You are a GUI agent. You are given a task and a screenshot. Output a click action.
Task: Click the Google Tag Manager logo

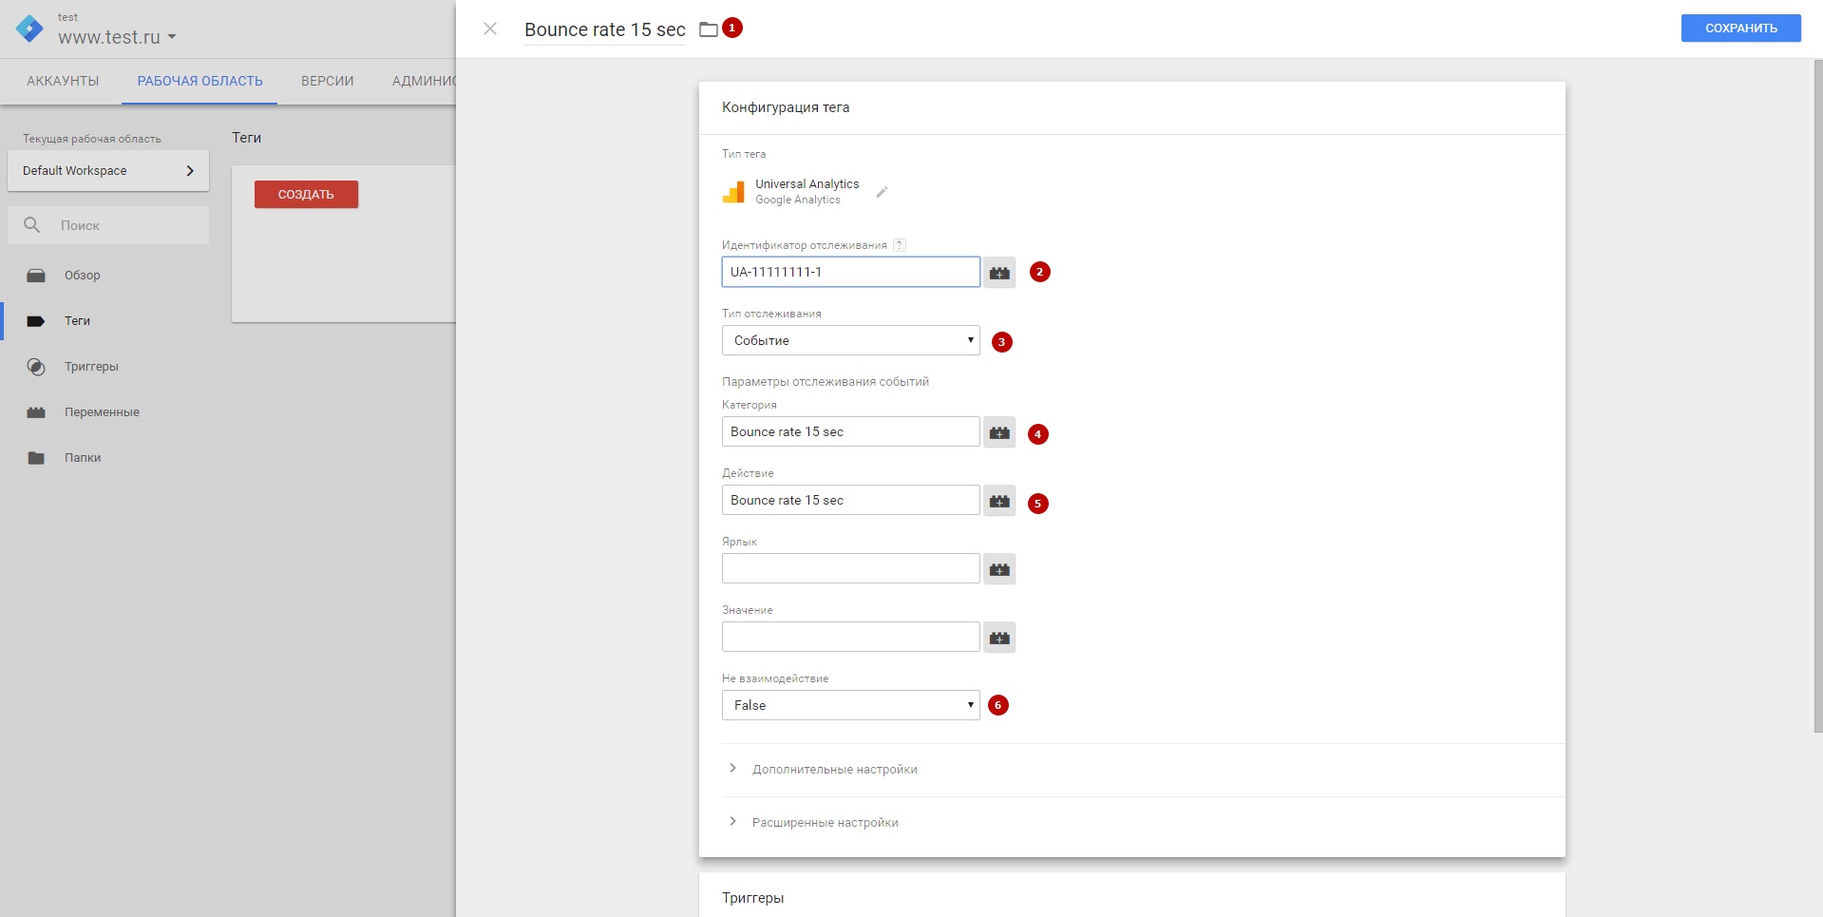point(29,29)
